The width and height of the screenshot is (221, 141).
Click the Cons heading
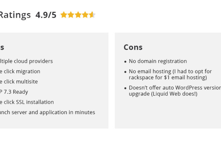(133, 47)
